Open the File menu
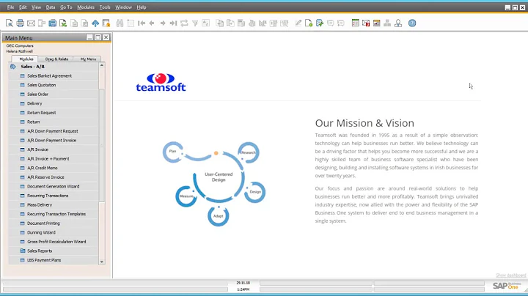This screenshot has width=528, height=296. [x=10, y=7]
